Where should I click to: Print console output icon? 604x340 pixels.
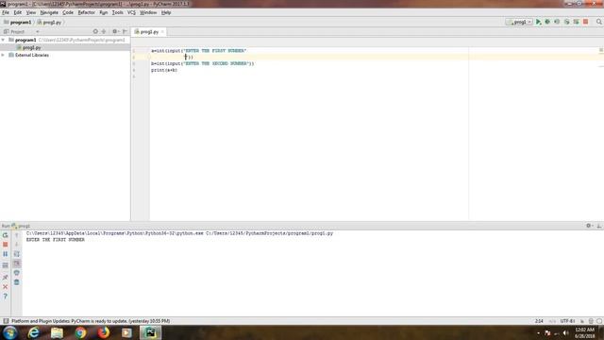click(x=17, y=273)
